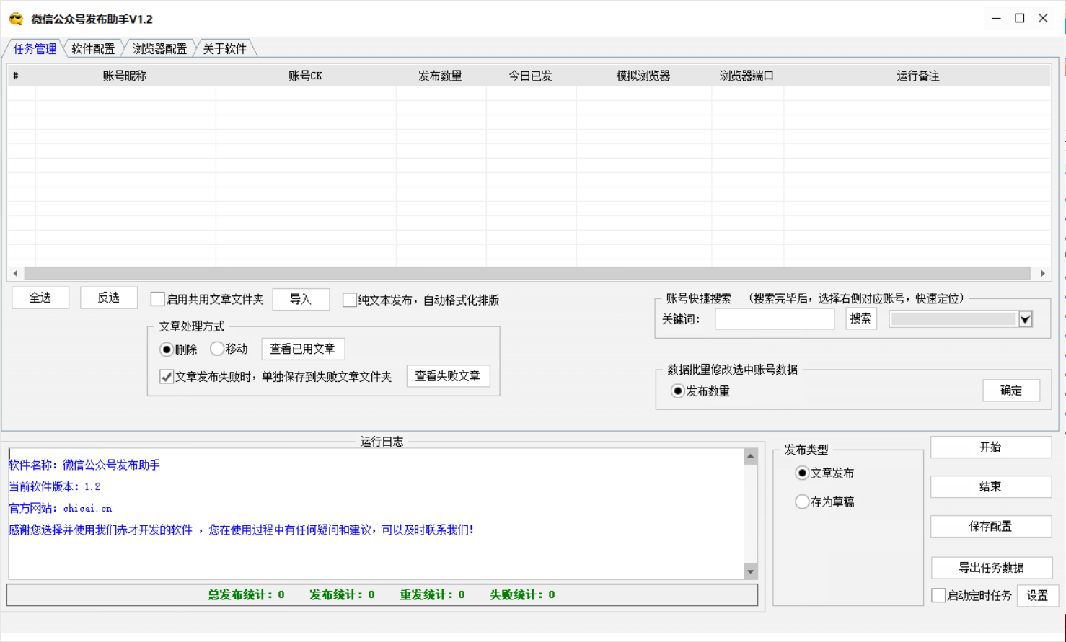Enable the 启动定时任务 checkbox

(938, 595)
